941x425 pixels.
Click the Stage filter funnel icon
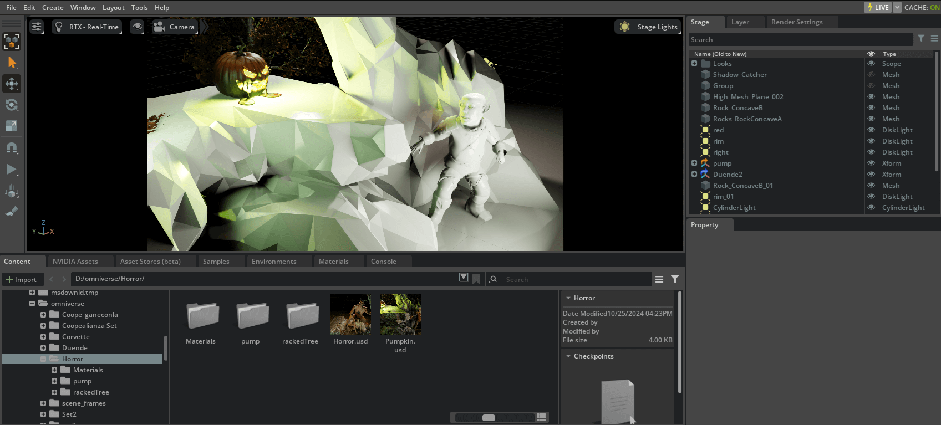pyautogui.click(x=921, y=39)
